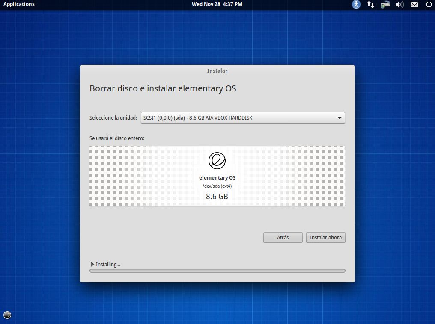The height and width of the screenshot is (324, 435).
Task: Click the Seleccione la unidad label
Action: [x=113, y=118]
